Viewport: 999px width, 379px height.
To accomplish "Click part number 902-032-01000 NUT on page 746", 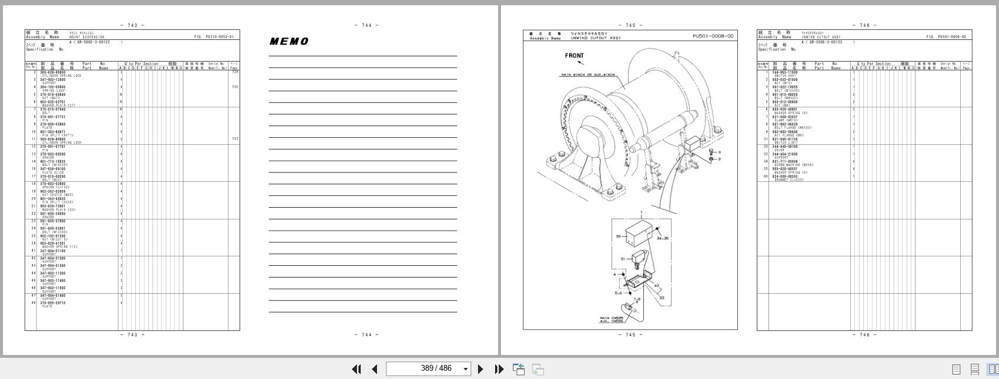I will point(786,80).
